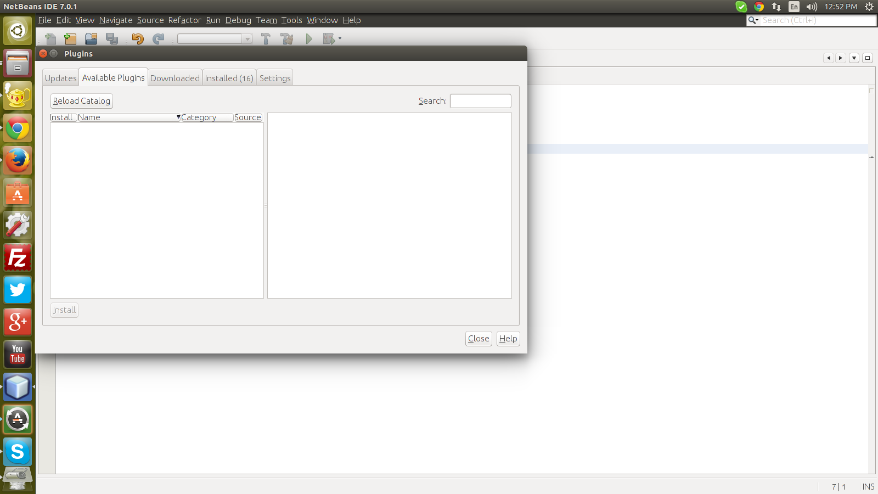Open the project configuration combo box

pos(215,38)
